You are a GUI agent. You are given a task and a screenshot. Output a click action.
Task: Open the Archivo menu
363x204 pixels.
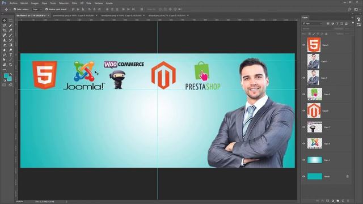point(14,3)
